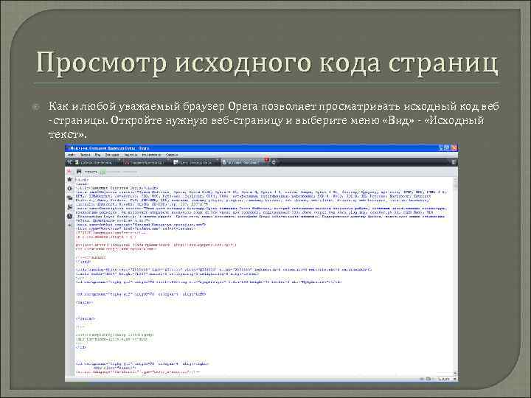Open the Правка menu
The height and width of the screenshot is (398, 531).
[85, 155]
